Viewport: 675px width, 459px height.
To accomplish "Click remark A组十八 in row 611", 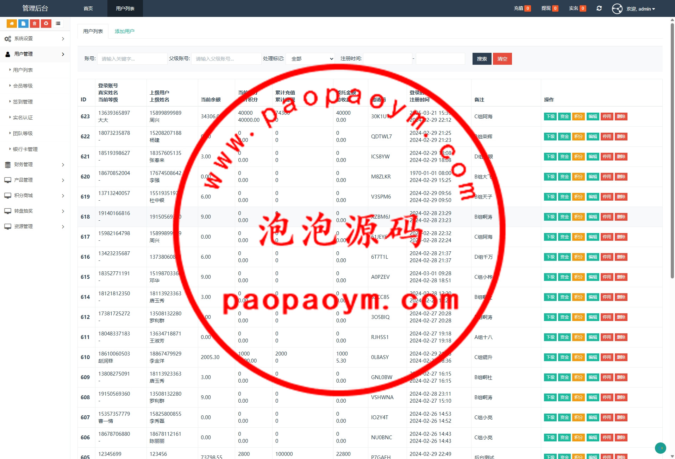I will [x=483, y=337].
